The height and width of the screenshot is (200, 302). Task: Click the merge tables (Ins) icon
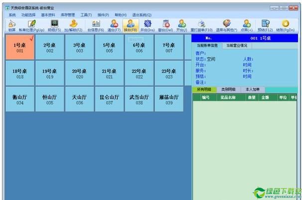(148, 24)
